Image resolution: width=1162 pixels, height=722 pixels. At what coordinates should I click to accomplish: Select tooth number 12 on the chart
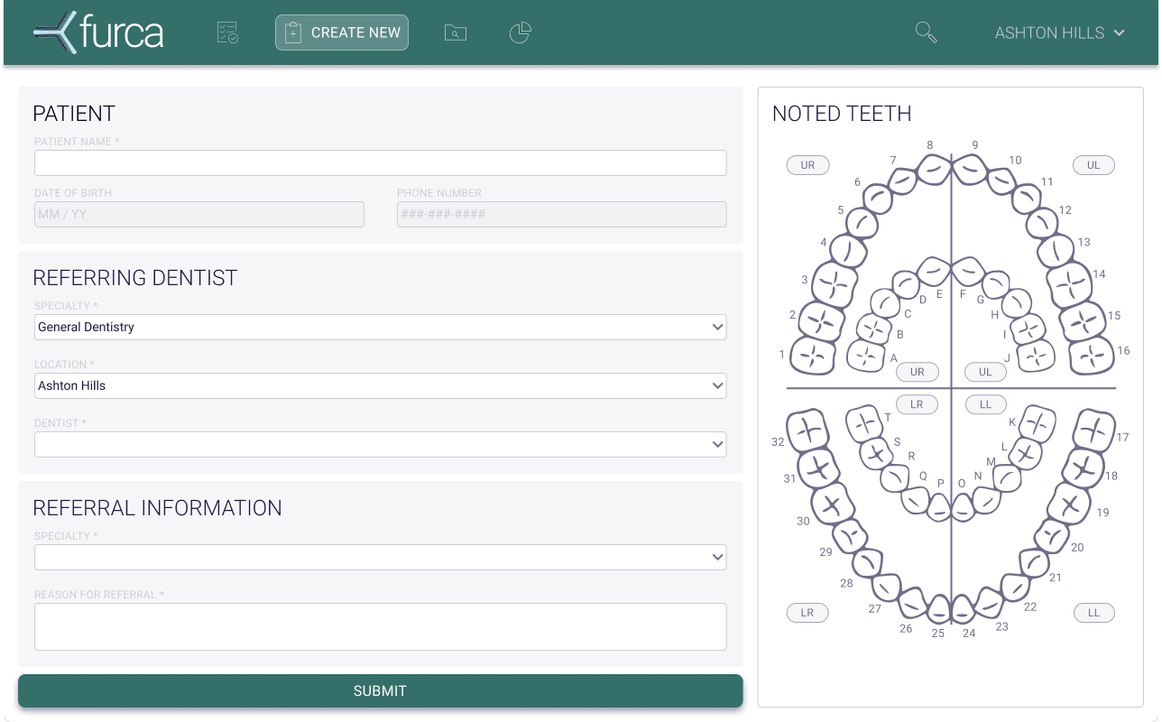(x=1042, y=223)
